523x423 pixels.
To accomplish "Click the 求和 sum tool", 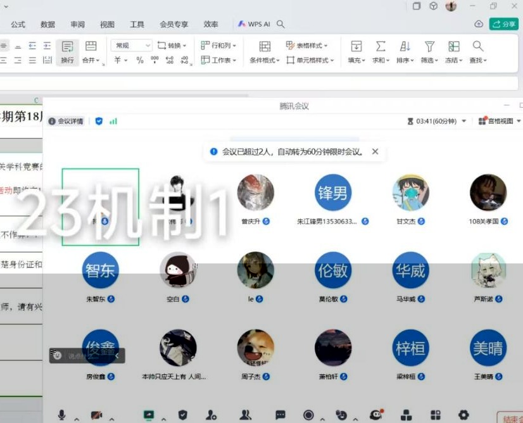I will tap(381, 52).
